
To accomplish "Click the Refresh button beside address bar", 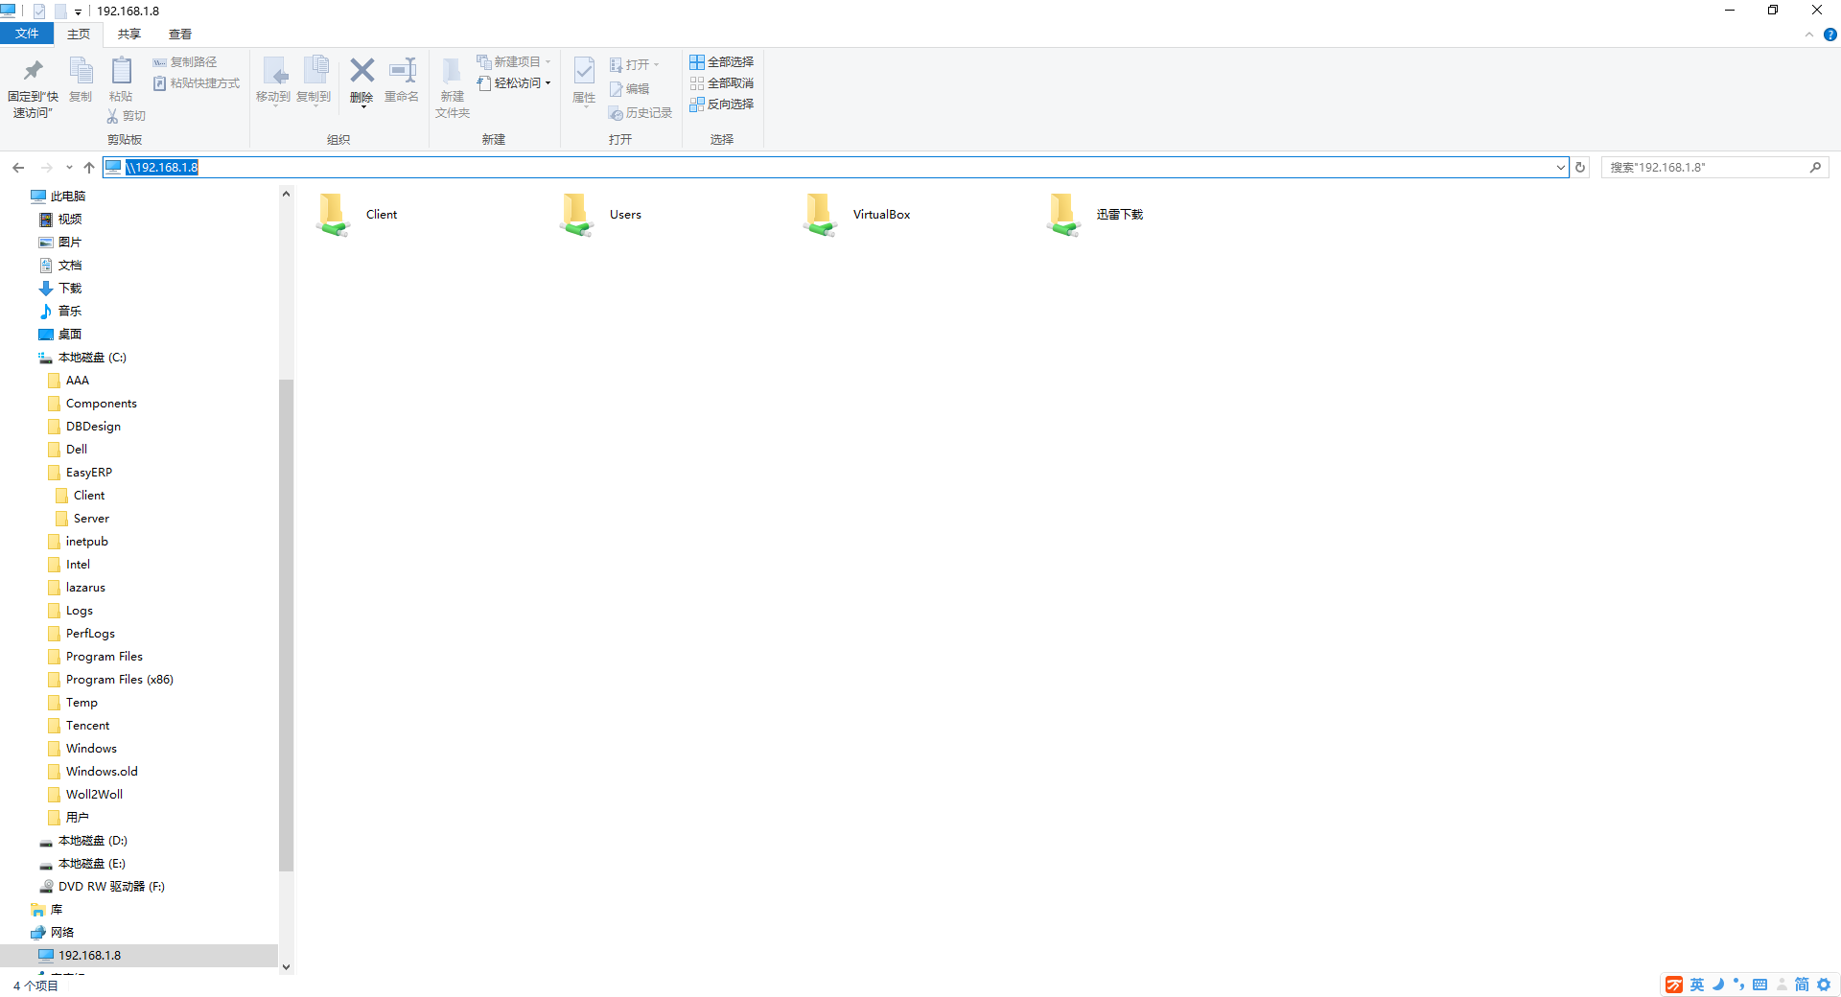I will pyautogui.click(x=1580, y=168).
